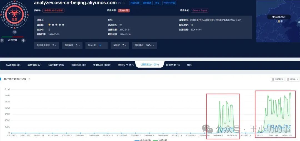Image resolution: width=300 pixels, height=141 pixels.
Task: Switch to the 数字证书 (17) tab
Action: coord(126,65)
